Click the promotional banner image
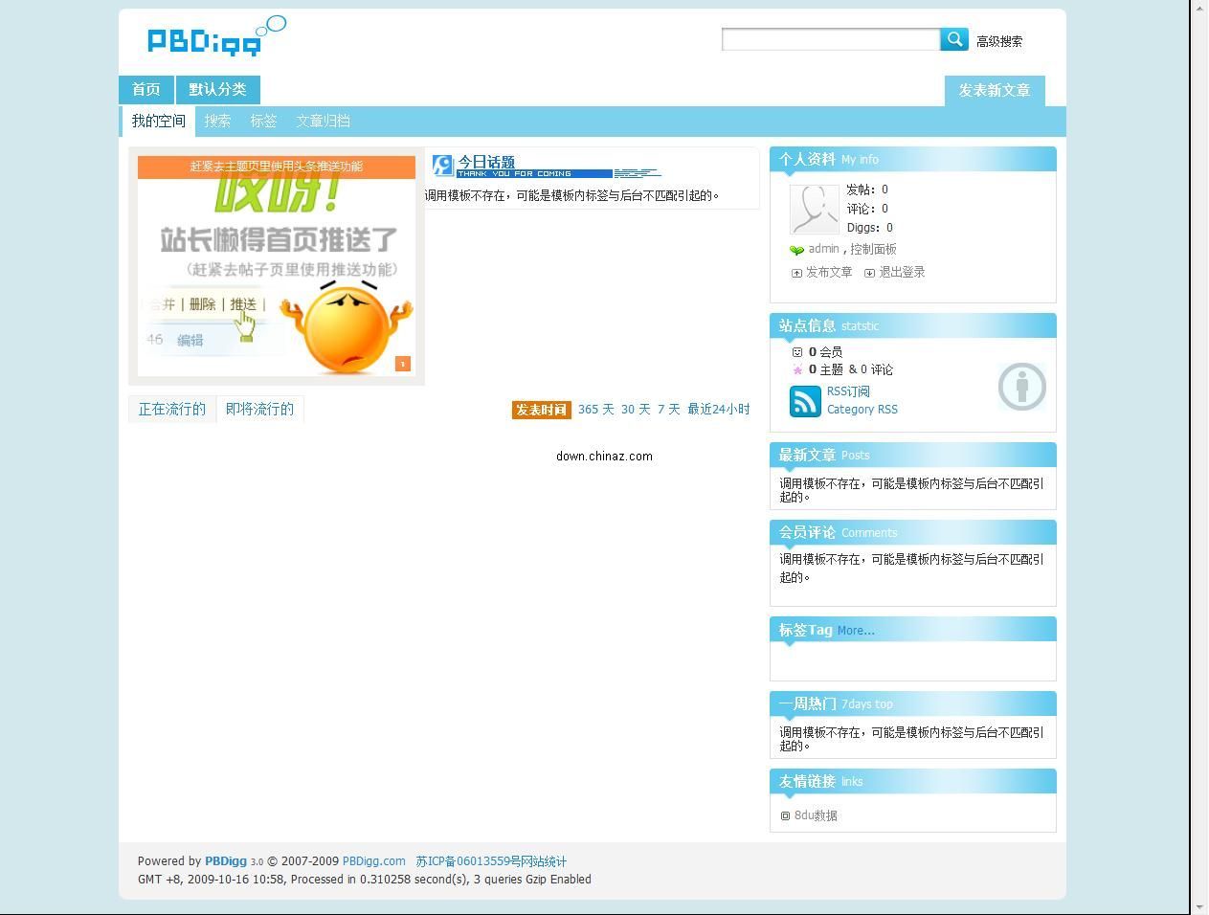 (x=277, y=266)
